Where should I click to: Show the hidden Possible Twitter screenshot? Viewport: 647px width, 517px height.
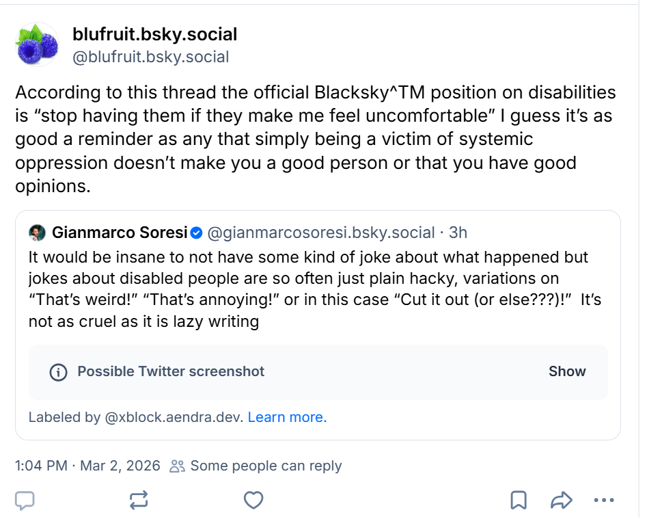click(x=567, y=371)
